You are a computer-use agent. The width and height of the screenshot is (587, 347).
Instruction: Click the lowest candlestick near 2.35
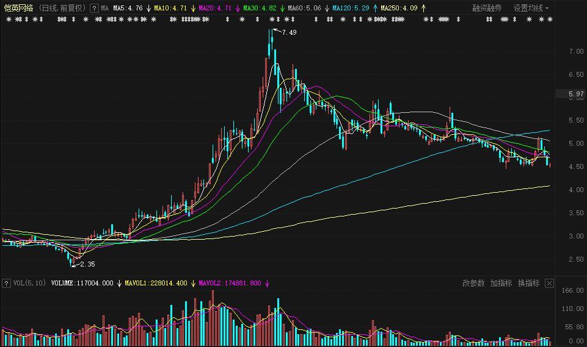point(71,262)
